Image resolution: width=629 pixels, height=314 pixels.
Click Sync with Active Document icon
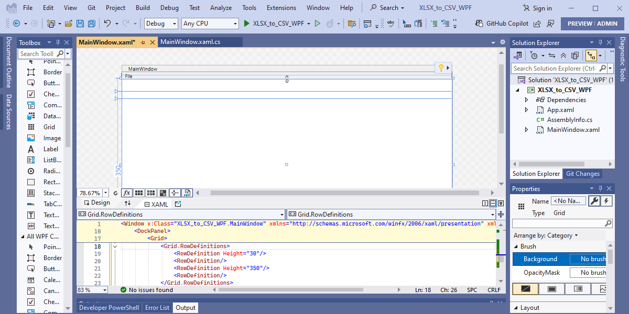552,55
